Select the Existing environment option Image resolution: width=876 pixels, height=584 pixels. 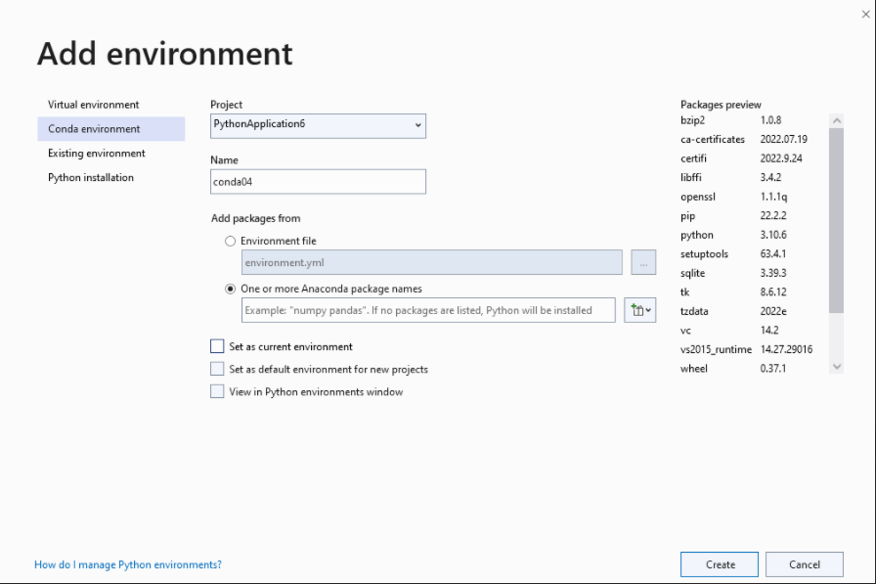tap(95, 153)
